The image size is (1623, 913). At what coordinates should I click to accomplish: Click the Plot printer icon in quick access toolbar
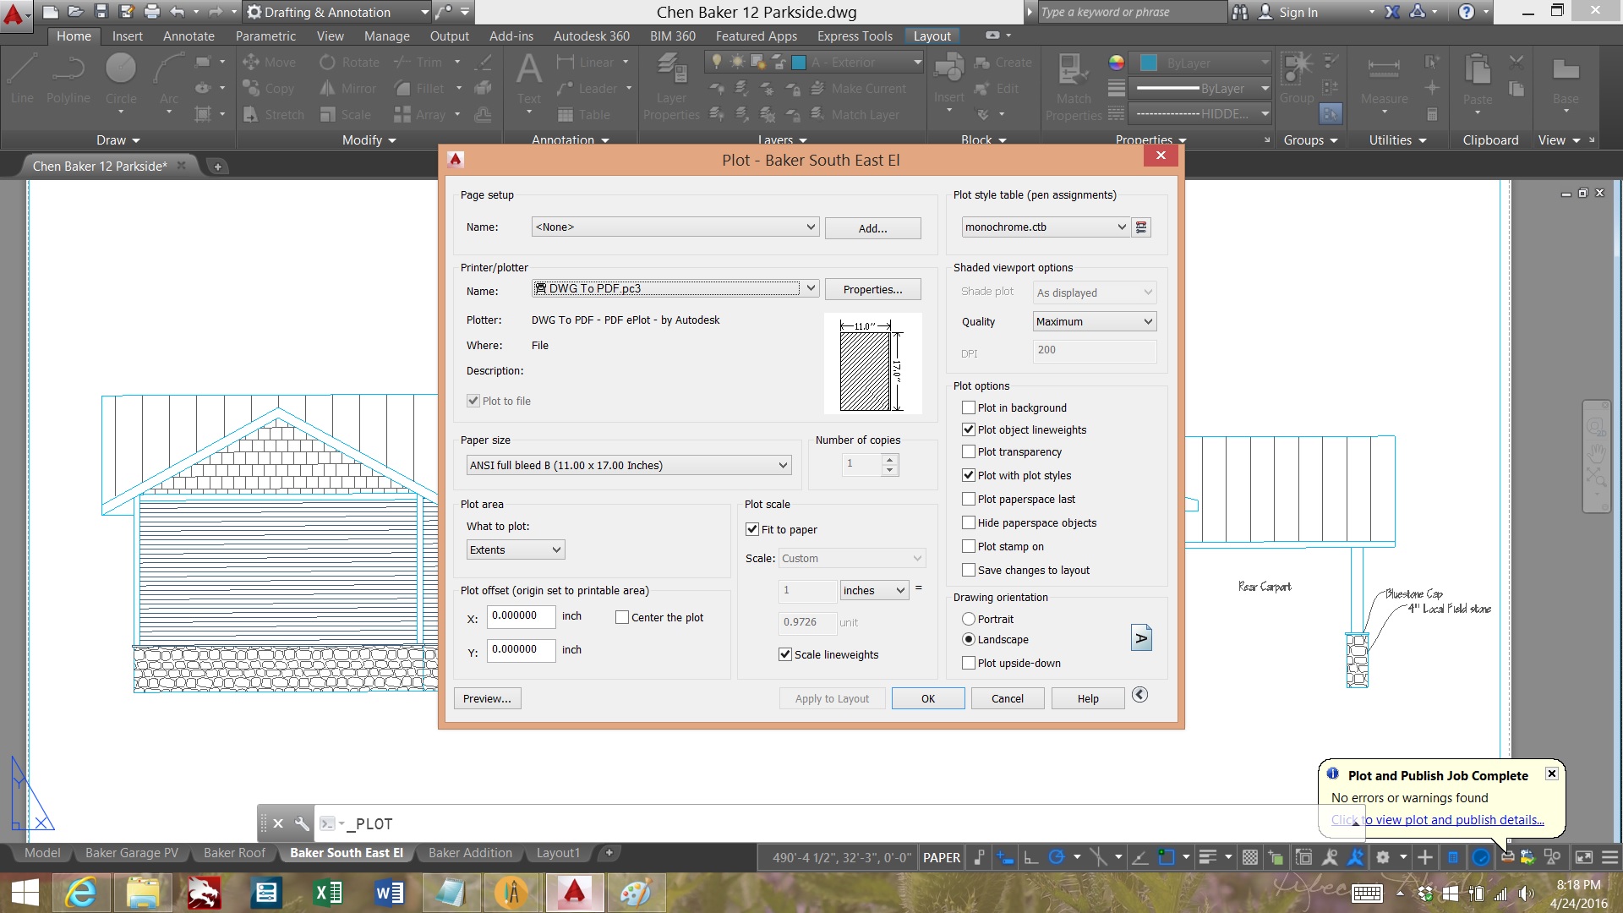[151, 12]
